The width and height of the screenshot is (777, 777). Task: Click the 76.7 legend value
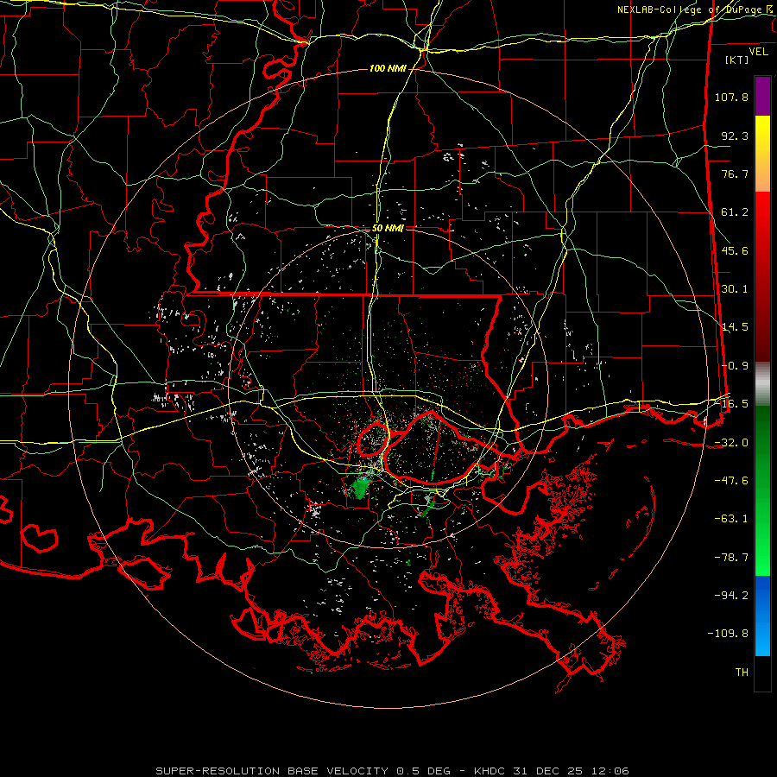(x=735, y=174)
